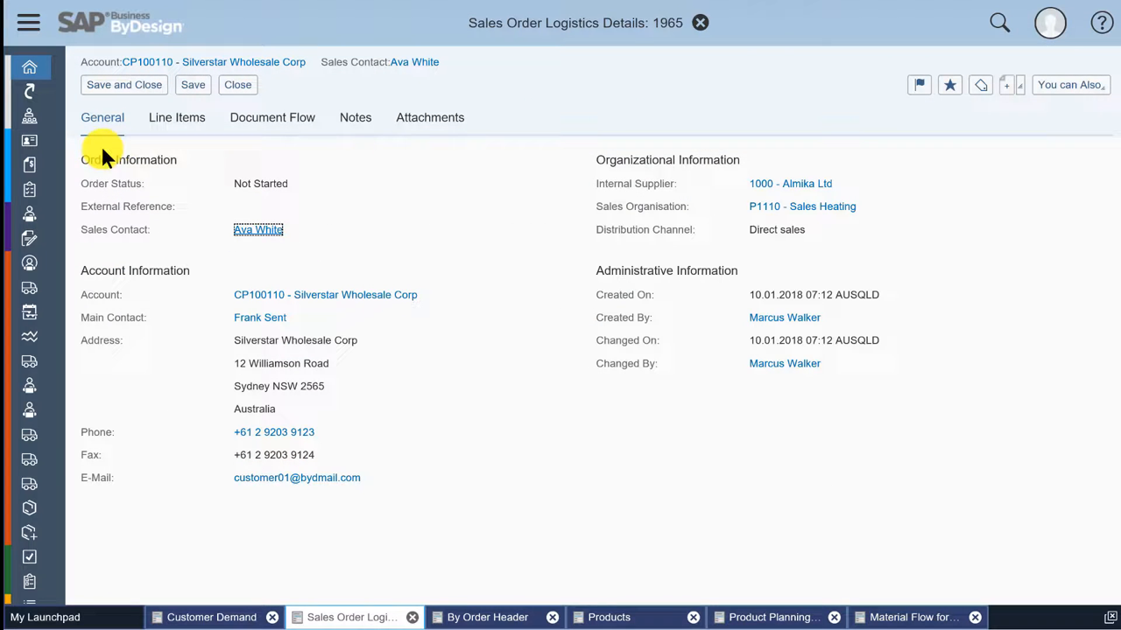1121x630 pixels.
Task: Close Sales Order Logistics Details title
Action: coord(701,23)
